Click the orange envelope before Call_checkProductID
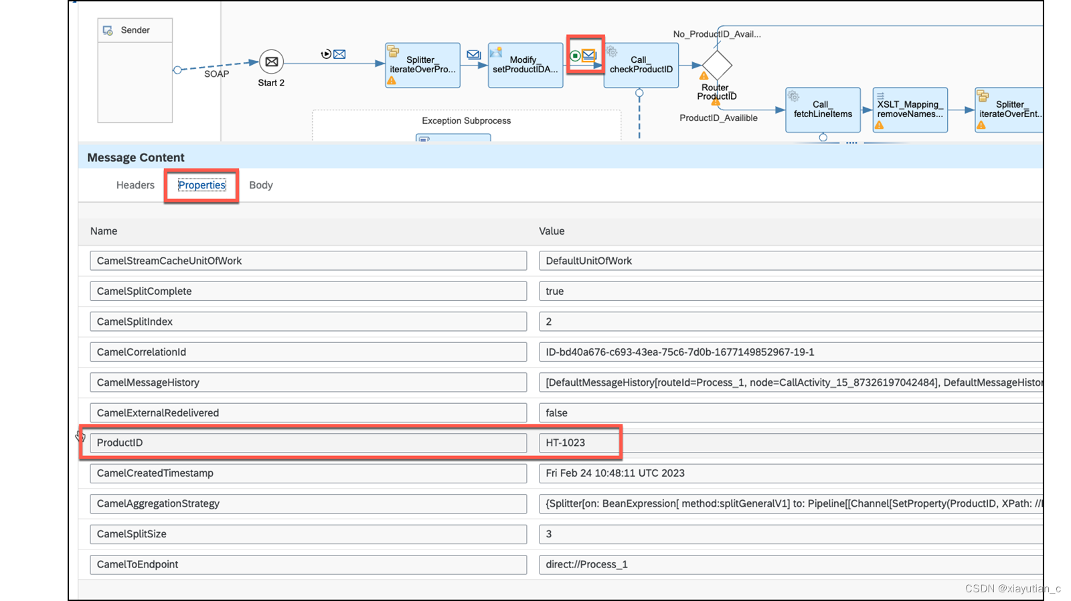The image size is (1071, 601). click(x=589, y=55)
